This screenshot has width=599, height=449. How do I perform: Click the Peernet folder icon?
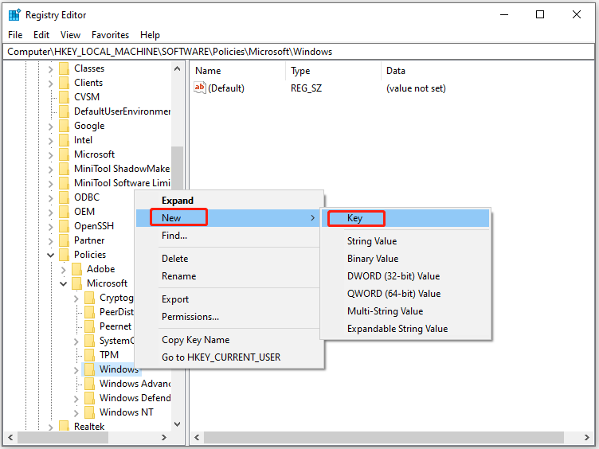coord(89,326)
